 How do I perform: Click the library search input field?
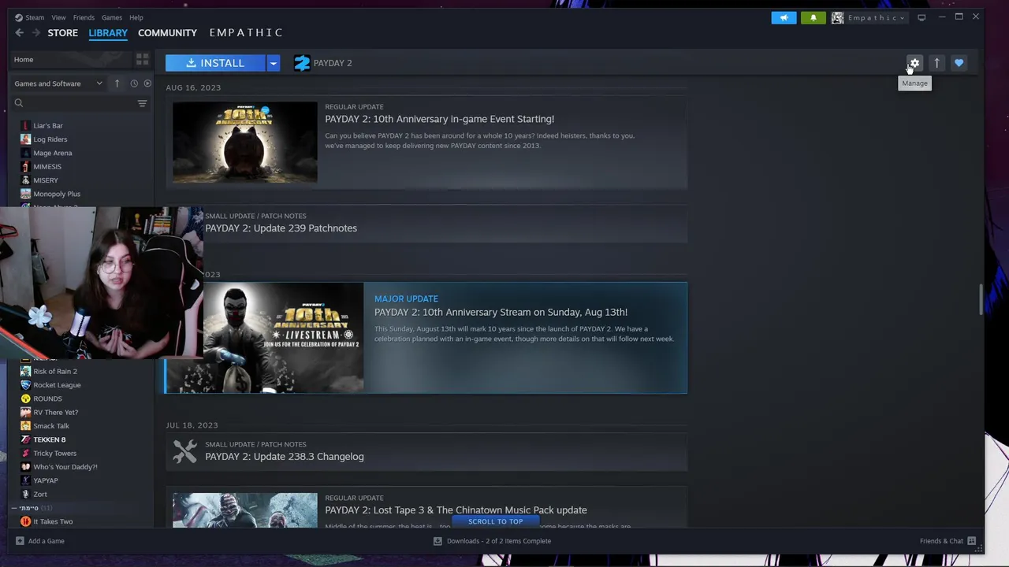(x=79, y=103)
